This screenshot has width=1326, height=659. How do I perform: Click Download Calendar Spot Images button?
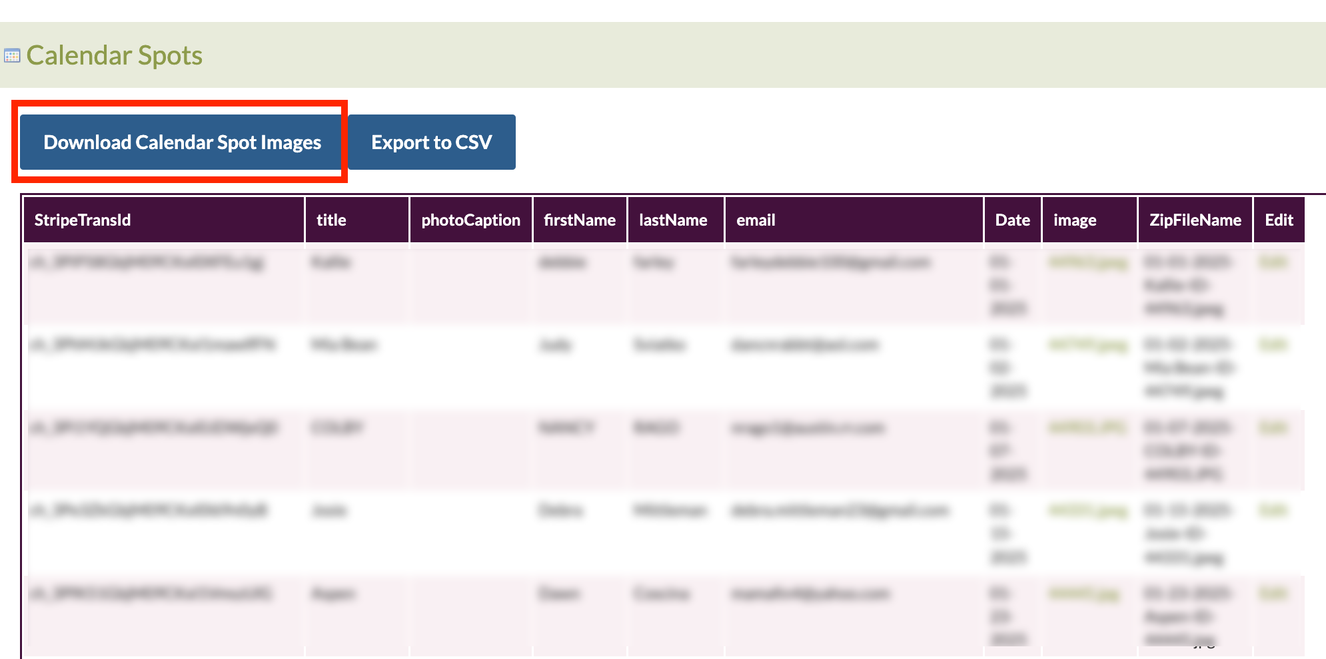pyautogui.click(x=182, y=142)
